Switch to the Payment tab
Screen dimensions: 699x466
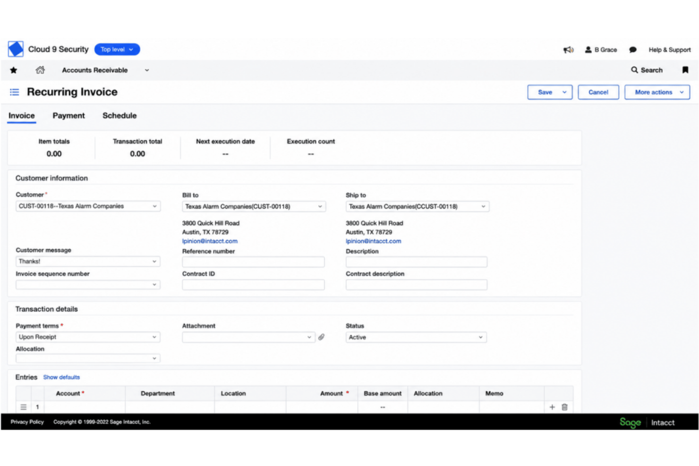click(x=69, y=116)
